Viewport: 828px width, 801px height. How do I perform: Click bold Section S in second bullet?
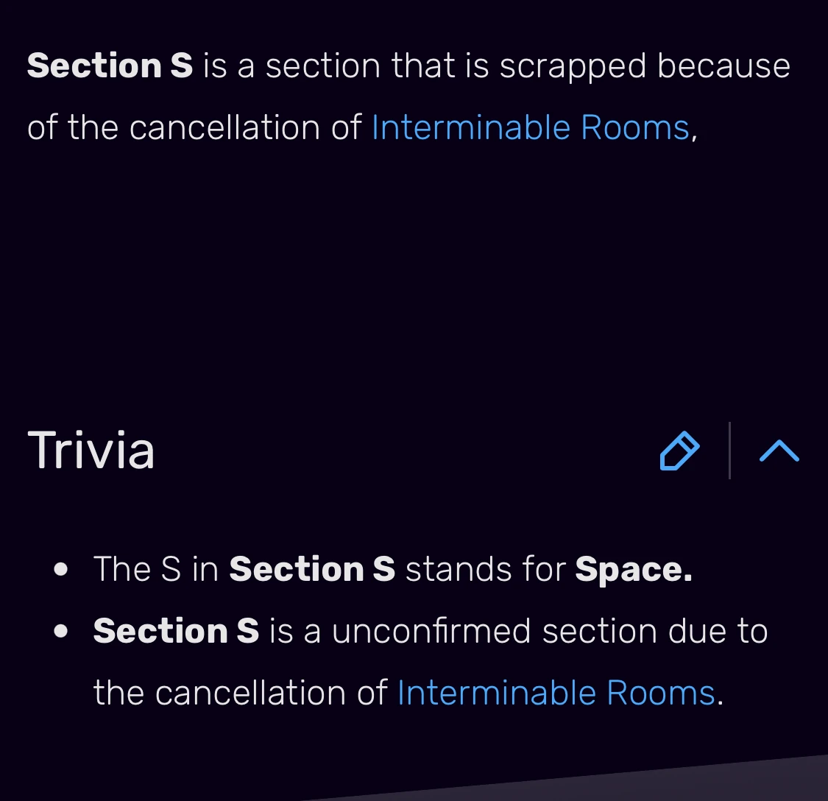(176, 631)
